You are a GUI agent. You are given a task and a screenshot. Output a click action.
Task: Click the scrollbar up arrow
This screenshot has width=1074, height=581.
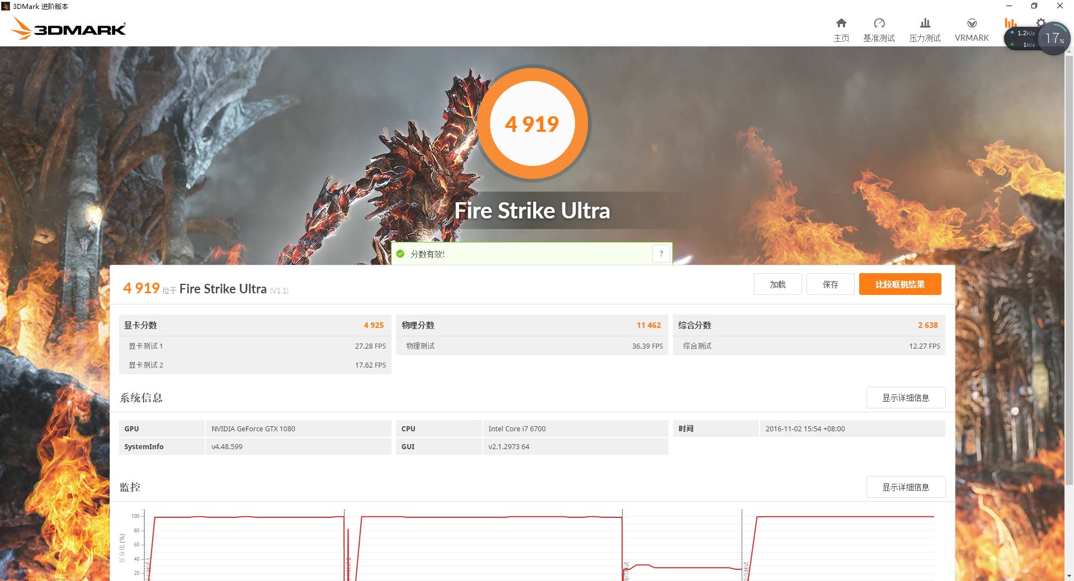pyautogui.click(x=1069, y=51)
